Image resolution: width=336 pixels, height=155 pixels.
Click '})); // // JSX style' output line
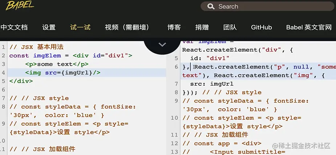[x=222, y=93]
